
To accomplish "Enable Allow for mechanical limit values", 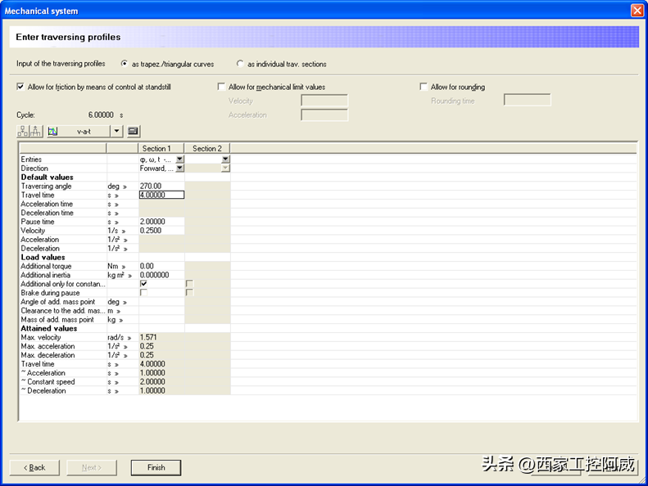I will 221,87.
